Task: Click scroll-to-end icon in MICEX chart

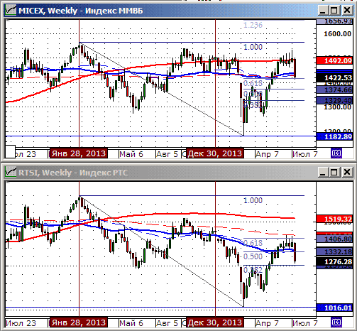Action: (336, 153)
